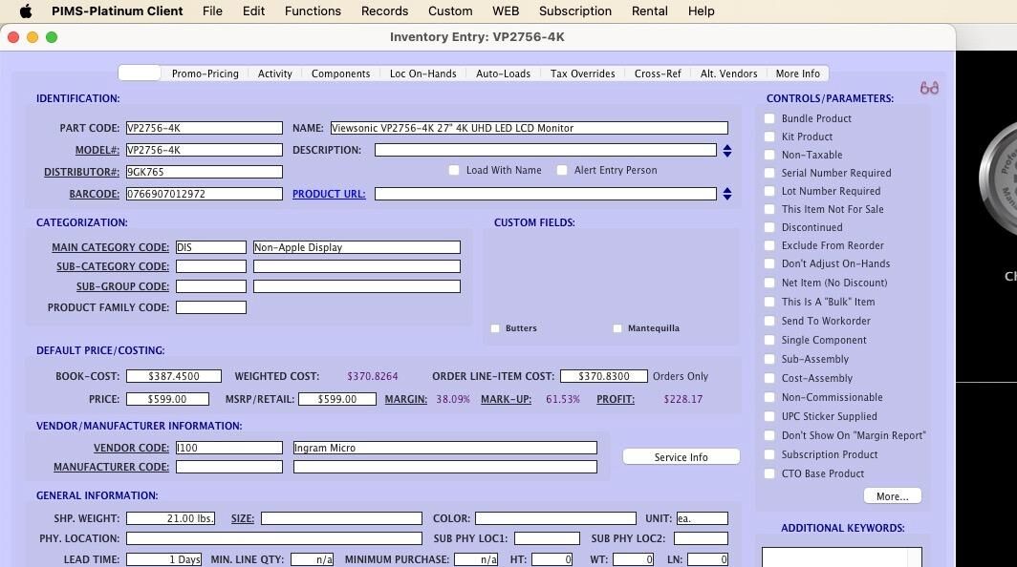Switch to the Tax Overrides tab
This screenshot has height=567, width=1017.
[582, 73]
